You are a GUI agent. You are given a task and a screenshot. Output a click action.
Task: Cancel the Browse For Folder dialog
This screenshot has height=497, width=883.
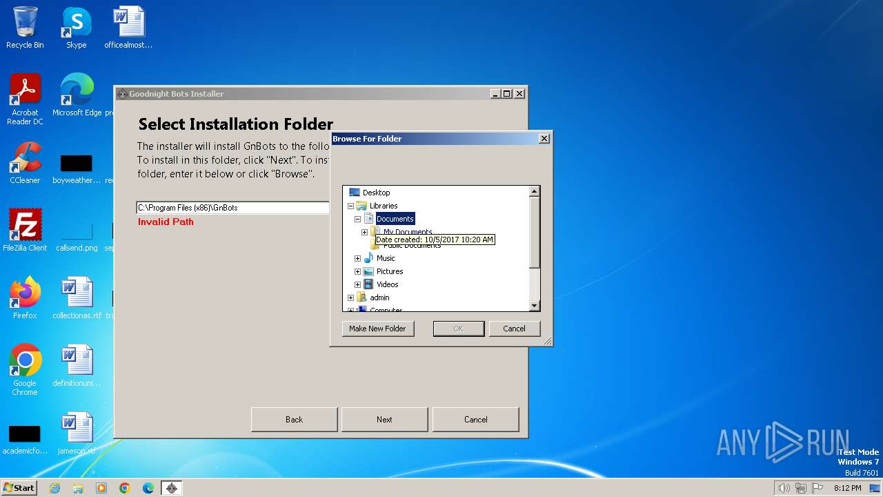click(514, 329)
